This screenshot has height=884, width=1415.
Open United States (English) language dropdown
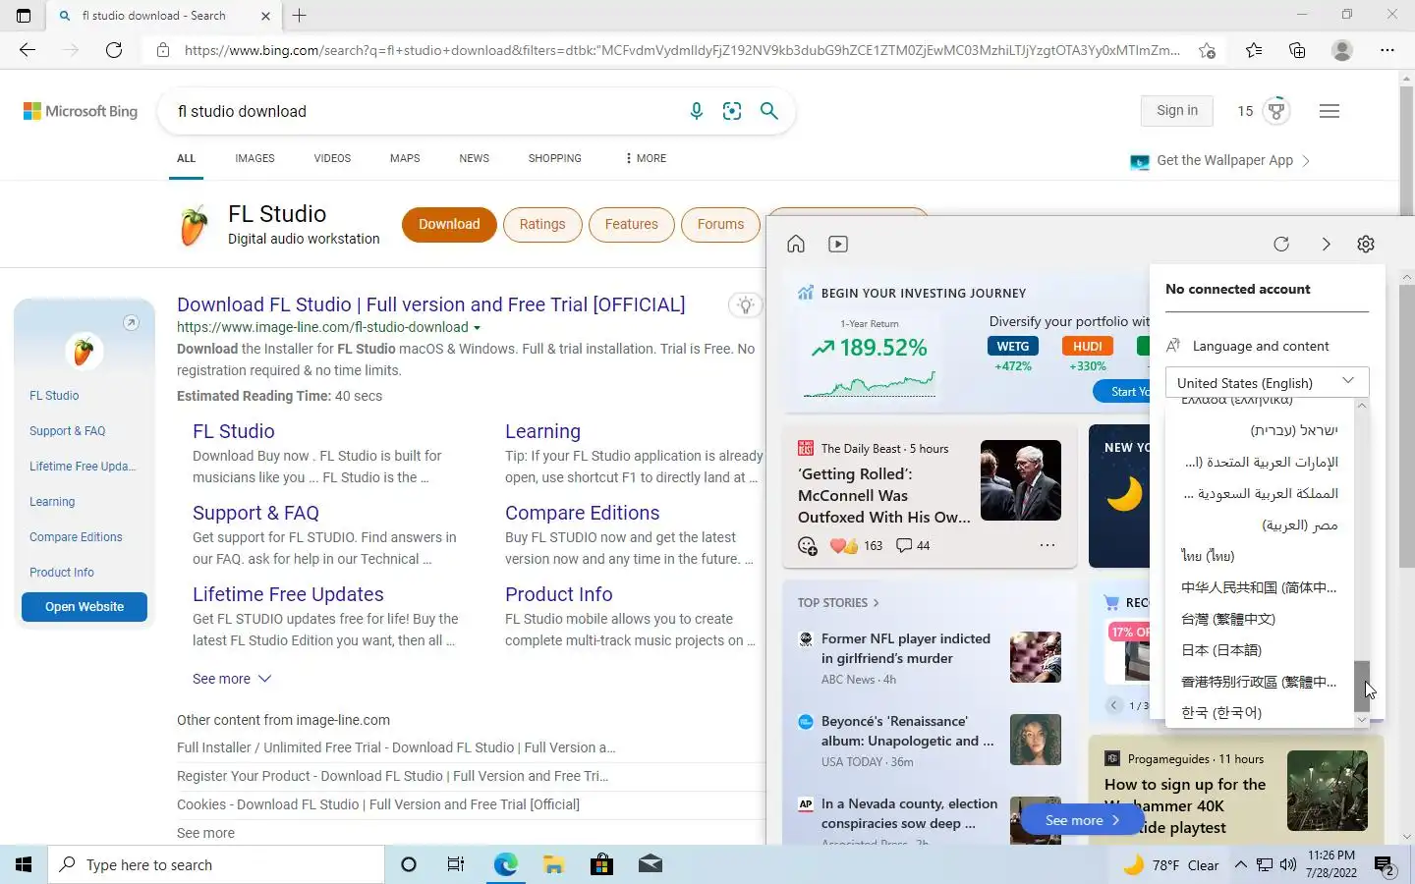point(1267,382)
